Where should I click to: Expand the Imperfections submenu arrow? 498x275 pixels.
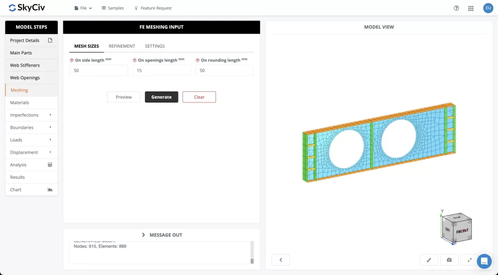pyautogui.click(x=50, y=115)
